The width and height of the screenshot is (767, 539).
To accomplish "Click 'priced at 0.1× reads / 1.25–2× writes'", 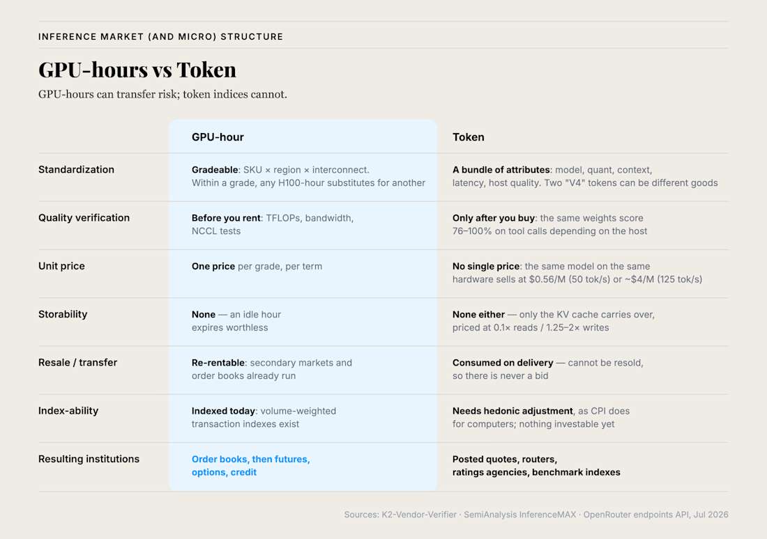I will tap(531, 328).
